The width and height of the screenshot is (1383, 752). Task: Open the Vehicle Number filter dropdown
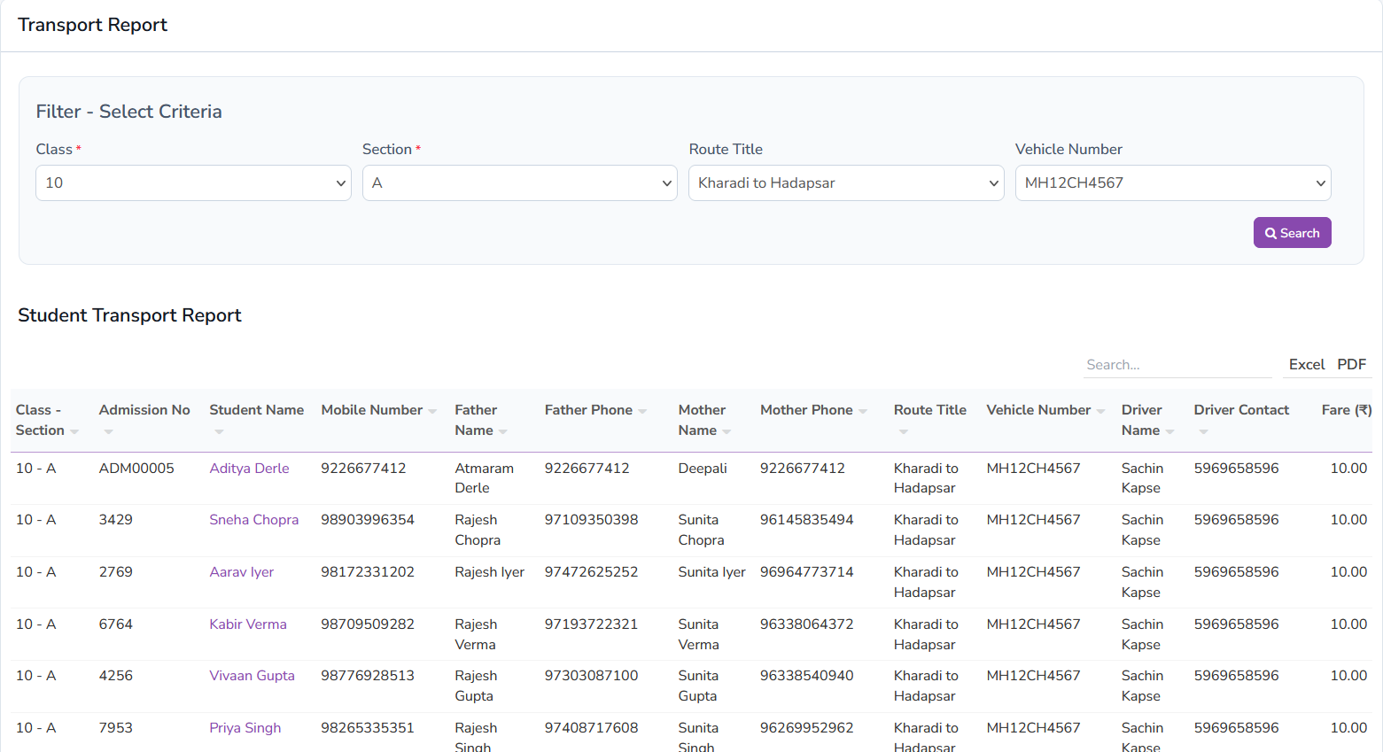1172,183
